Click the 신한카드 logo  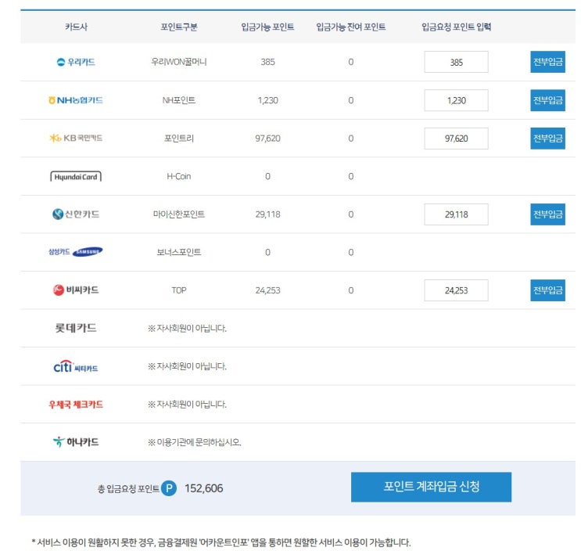pyautogui.click(x=76, y=214)
